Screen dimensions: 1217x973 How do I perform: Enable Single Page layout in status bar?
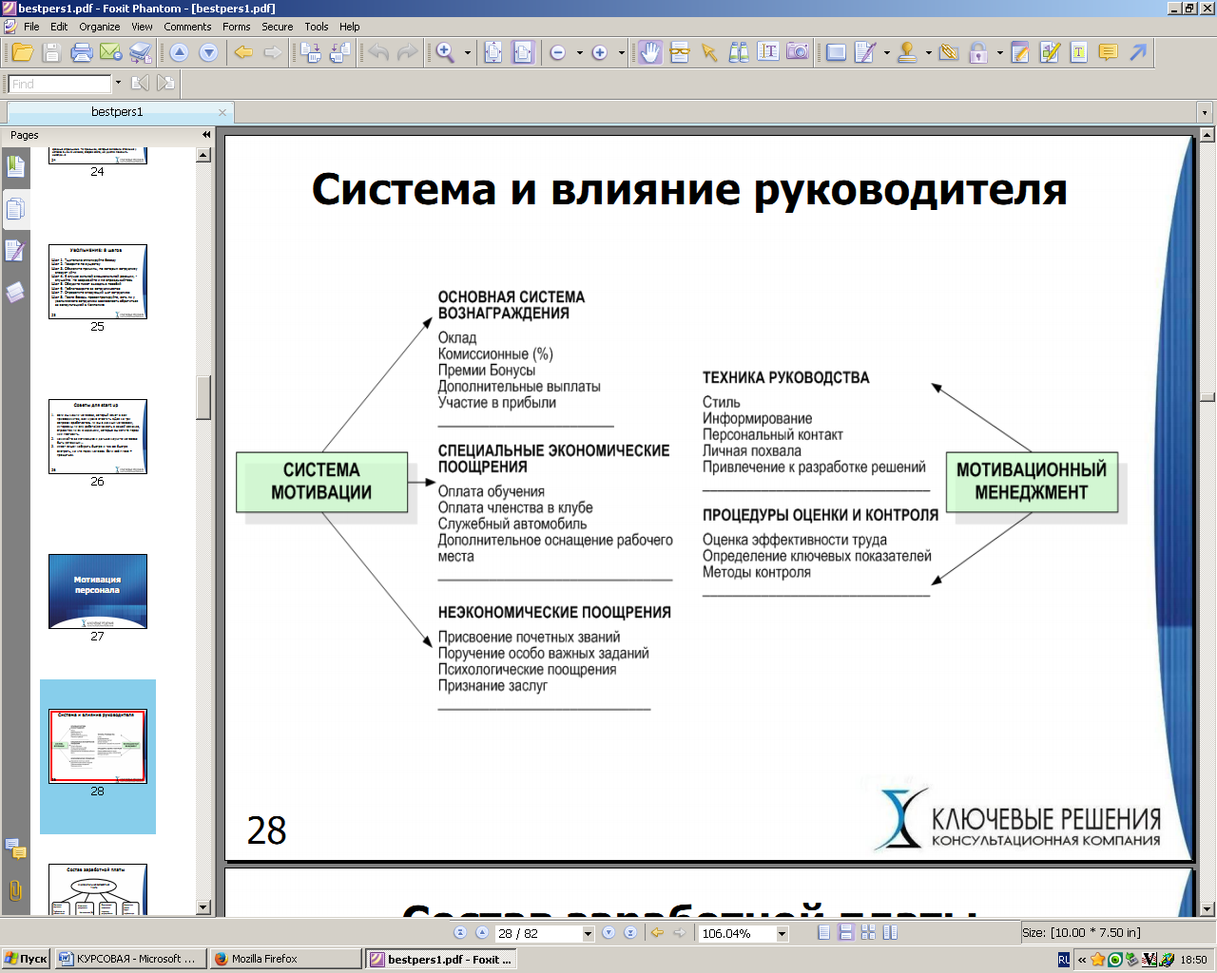click(823, 933)
